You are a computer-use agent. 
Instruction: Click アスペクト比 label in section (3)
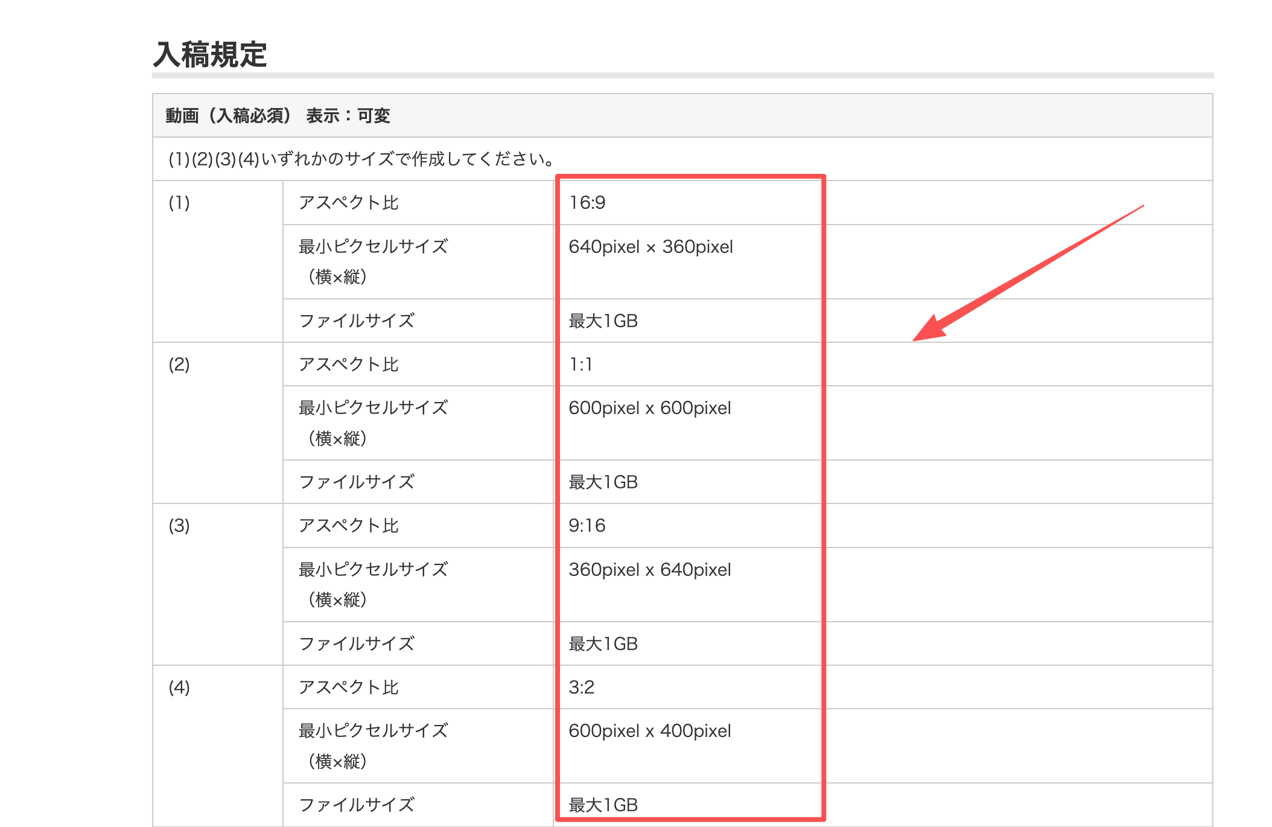(349, 525)
